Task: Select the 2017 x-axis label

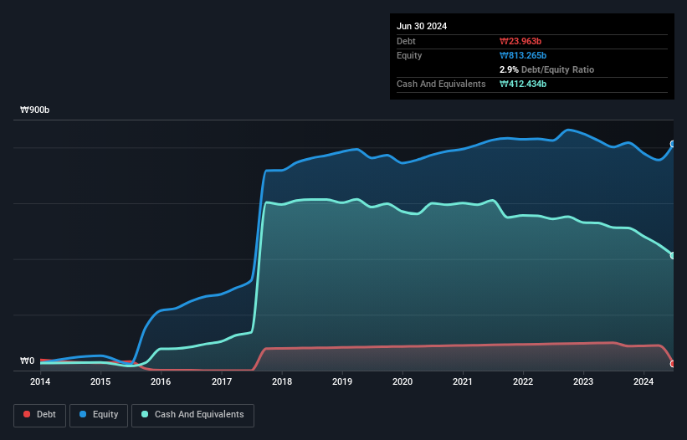Action: pos(222,381)
